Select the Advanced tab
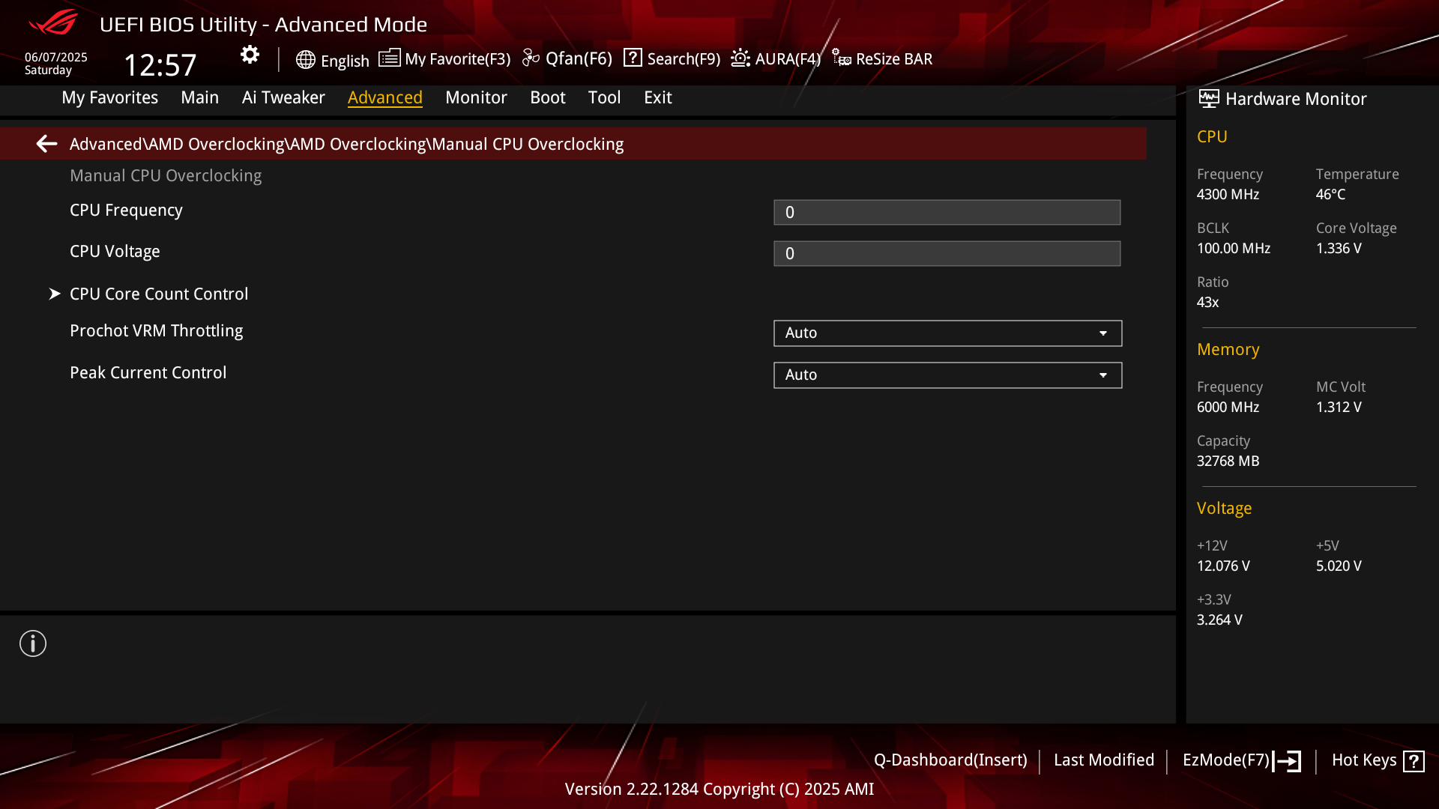The width and height of the screenshot is (1439, 809). 384,97
